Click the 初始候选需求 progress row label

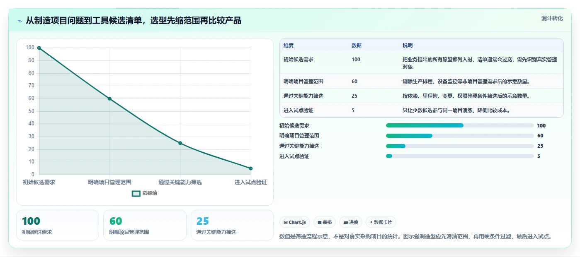pyautogui.click(x=294, y=125)
